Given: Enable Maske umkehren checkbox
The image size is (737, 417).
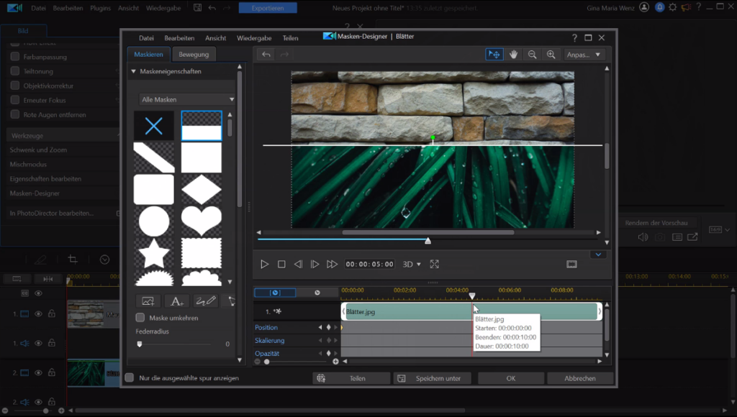Looking at the screenshot, I should (x=140, y=318).
